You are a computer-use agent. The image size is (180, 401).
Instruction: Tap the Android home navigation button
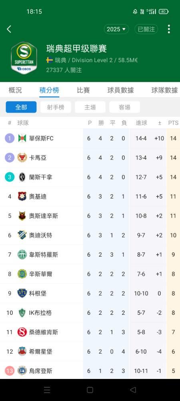point(90,390)
